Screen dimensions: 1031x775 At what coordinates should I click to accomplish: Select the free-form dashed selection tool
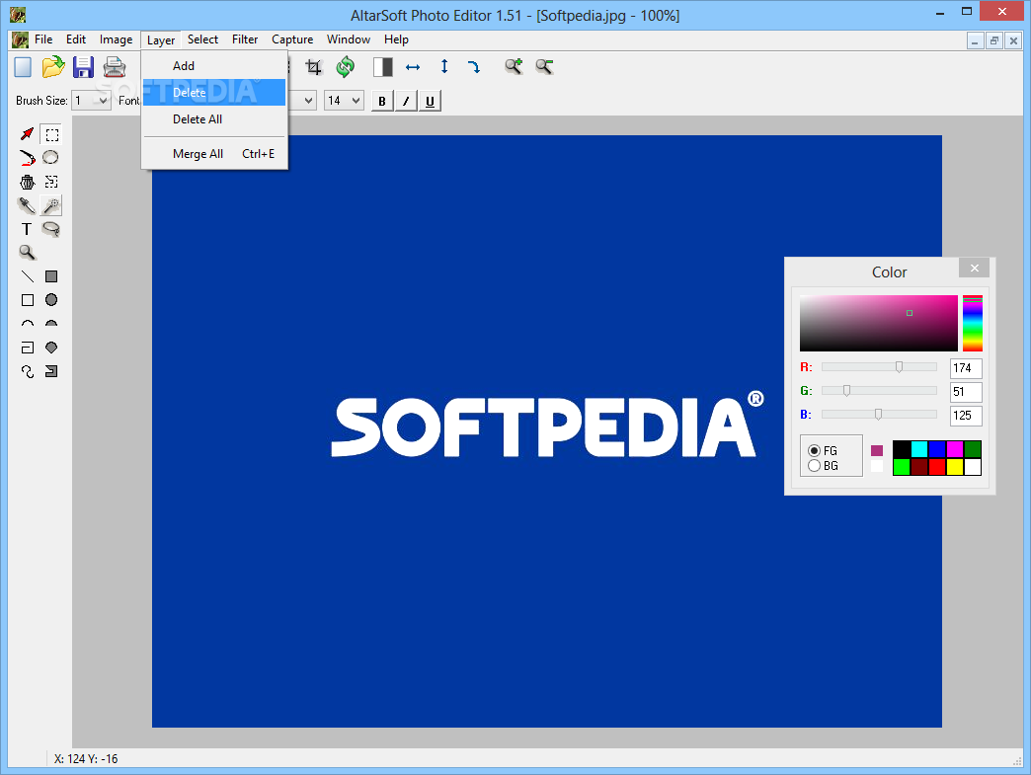51,182
